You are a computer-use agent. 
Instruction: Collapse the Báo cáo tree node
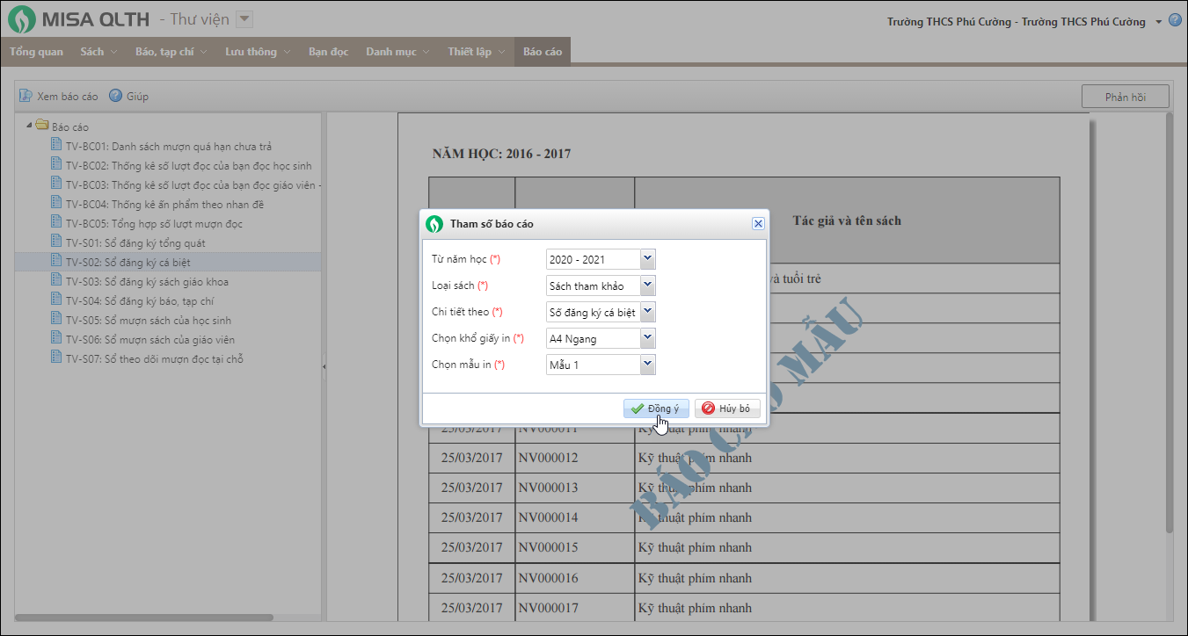pos(29,126)
